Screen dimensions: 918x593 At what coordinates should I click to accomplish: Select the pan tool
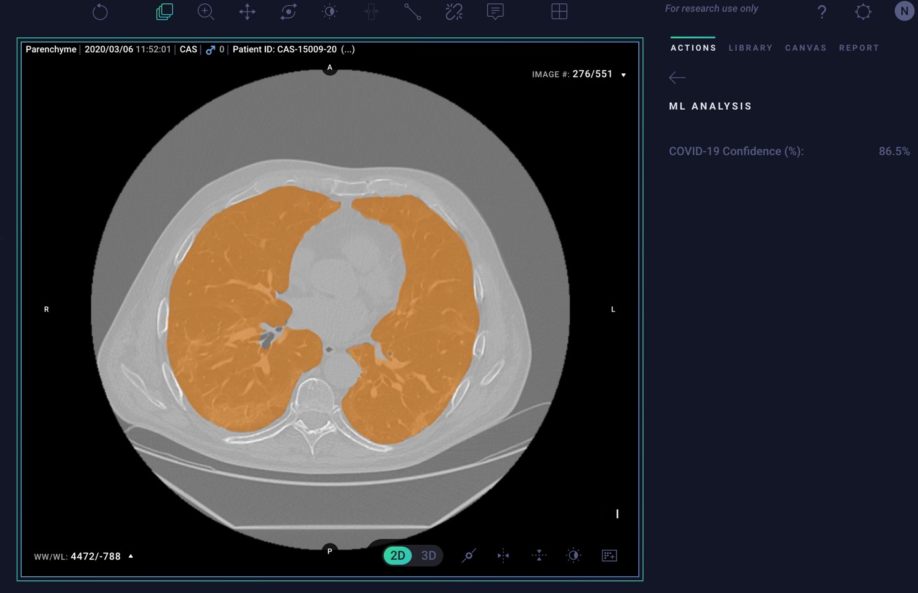248,12
